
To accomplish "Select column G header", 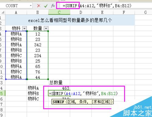I will pos(146,12).
